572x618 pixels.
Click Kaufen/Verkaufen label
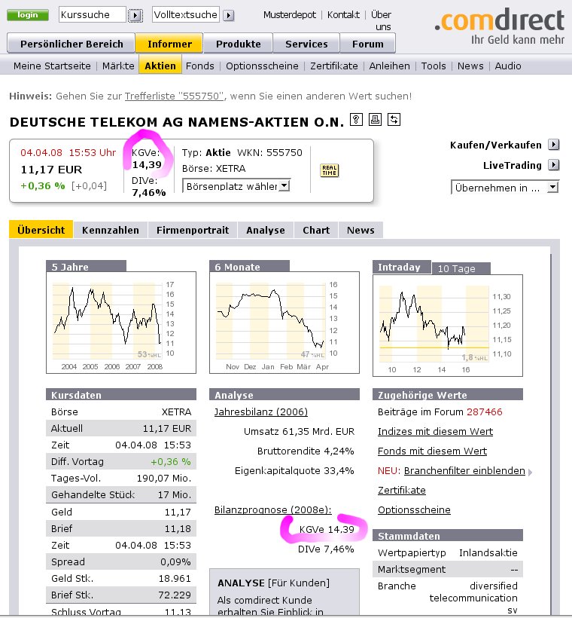(x=496, y=145)
